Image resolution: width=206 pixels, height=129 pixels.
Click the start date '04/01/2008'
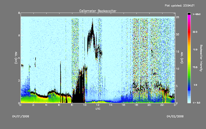pos(21,116)
